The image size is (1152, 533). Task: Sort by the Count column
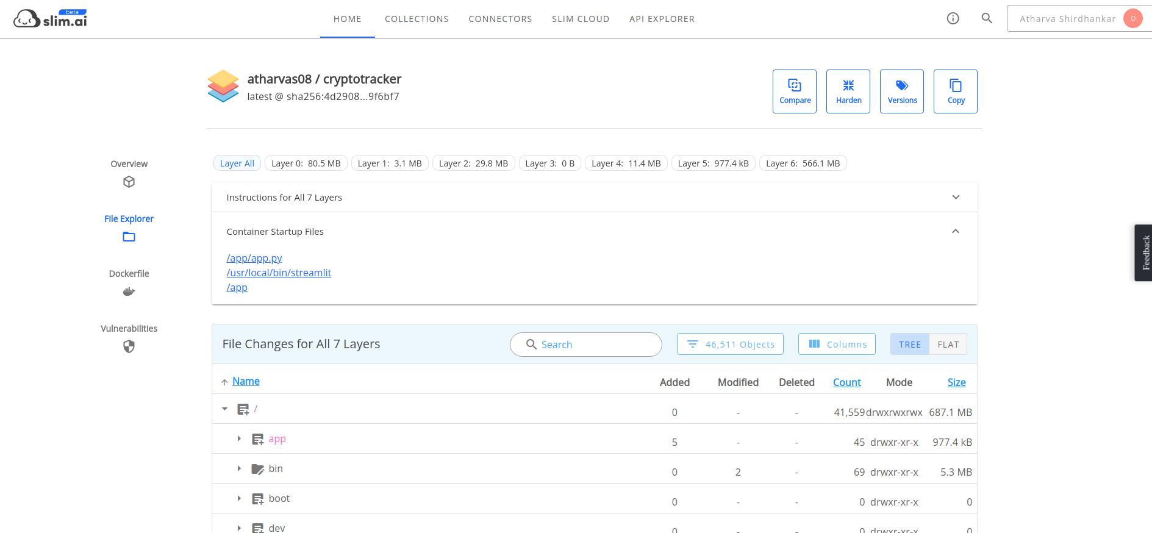(x=847, y=382)
